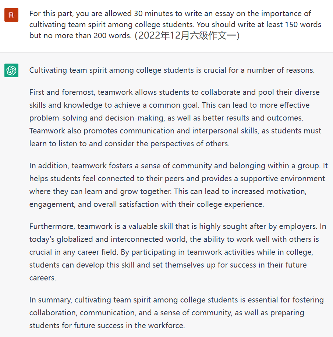Click the line starting "students can develop this skill"

point(168,265)
